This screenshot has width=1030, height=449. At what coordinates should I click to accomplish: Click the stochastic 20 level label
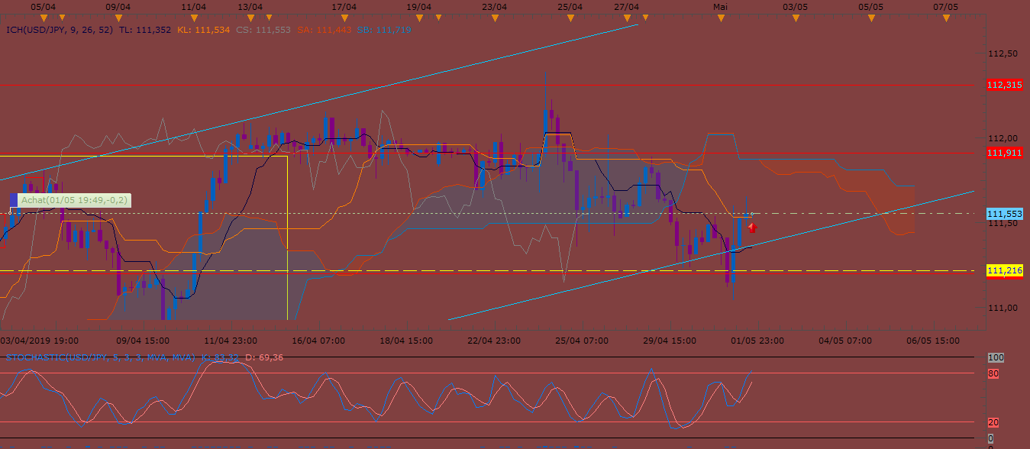993,422
